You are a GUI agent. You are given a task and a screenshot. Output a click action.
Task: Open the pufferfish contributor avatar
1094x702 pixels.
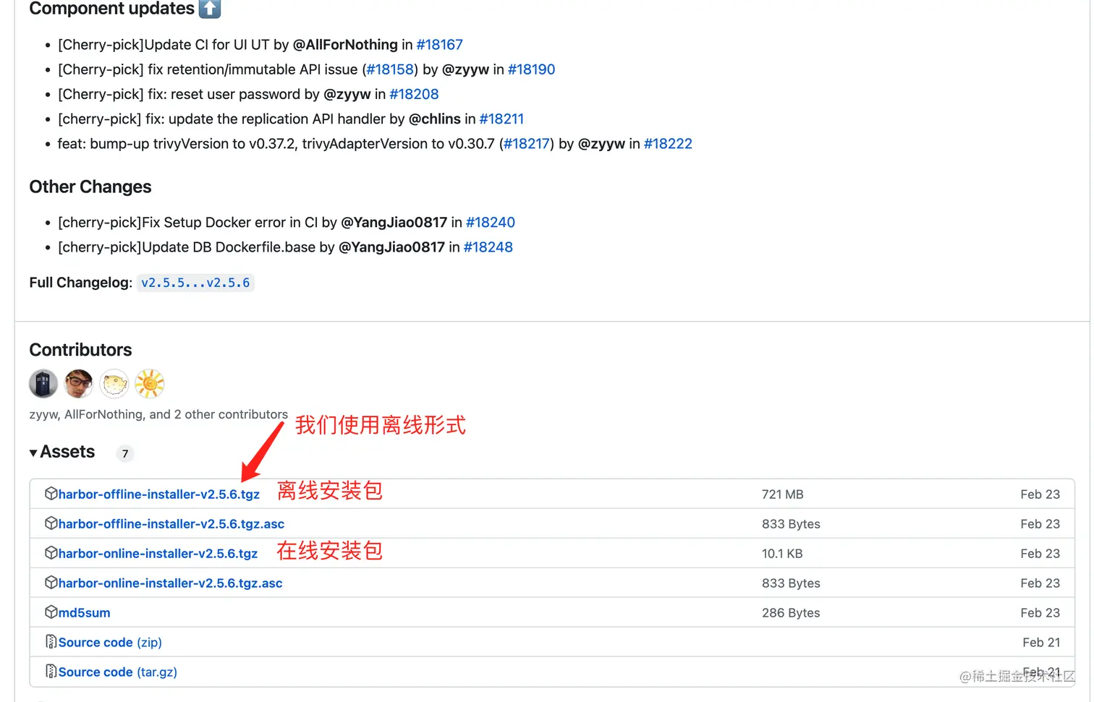[x=114, y=383]
